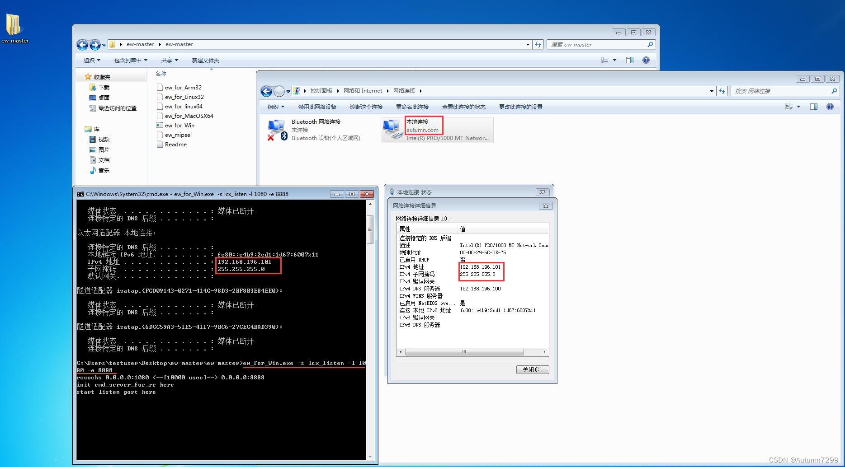Image resolution: width=845 pixels, height=467 pixels.
Task: Click 诊断这个连接 in the toolbar
Action: [x=366, y=107]
